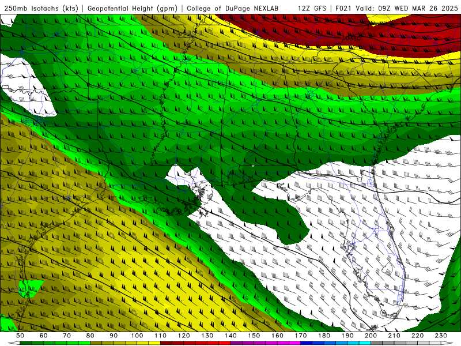Click the bright magenta swatch ending at 170
This screenshot has width=461, height=346.
click(294, 343)
